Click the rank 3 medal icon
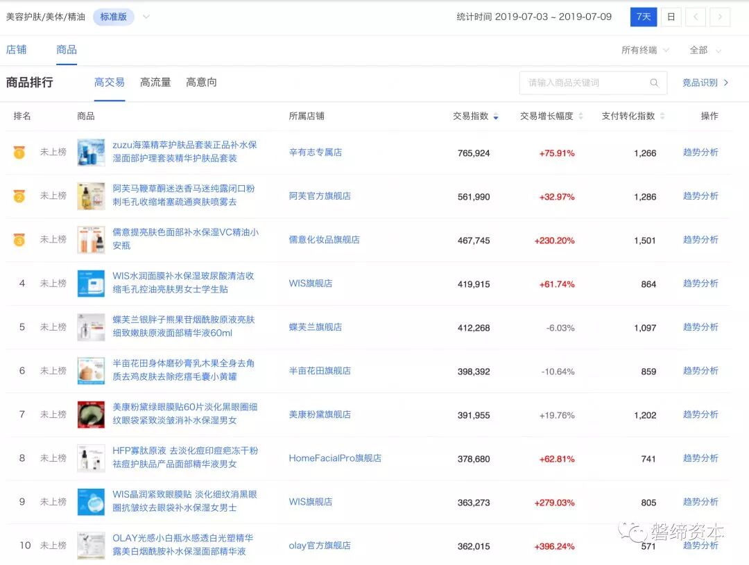The width and height of the screenshot is (749, 565). point(19,240)
